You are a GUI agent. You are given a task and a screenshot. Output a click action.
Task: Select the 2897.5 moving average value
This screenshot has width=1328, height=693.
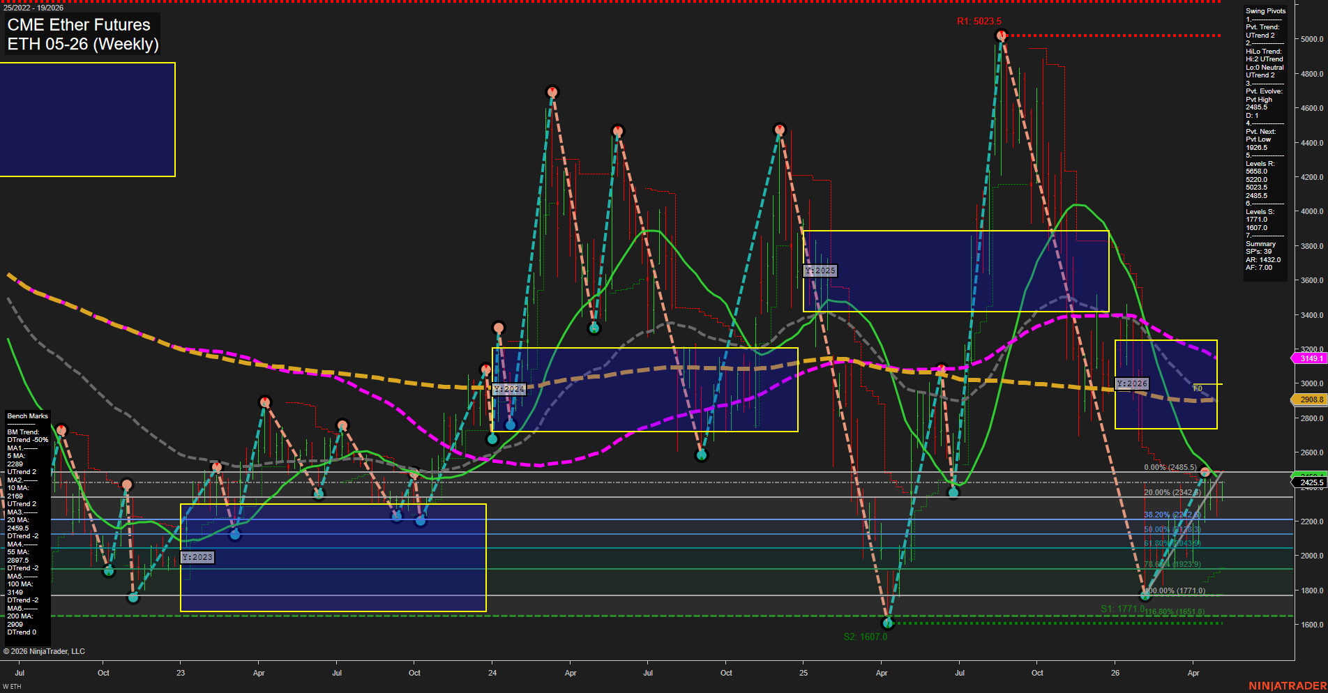(x=17, y=561)
